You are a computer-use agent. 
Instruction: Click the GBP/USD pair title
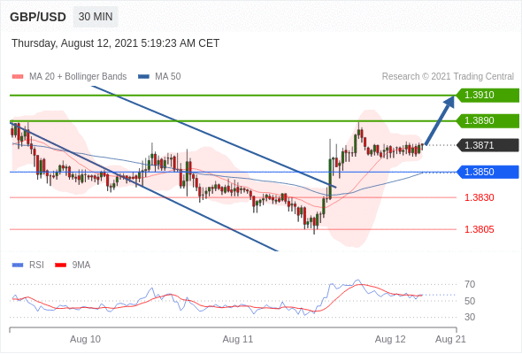(x=38, y=17)
